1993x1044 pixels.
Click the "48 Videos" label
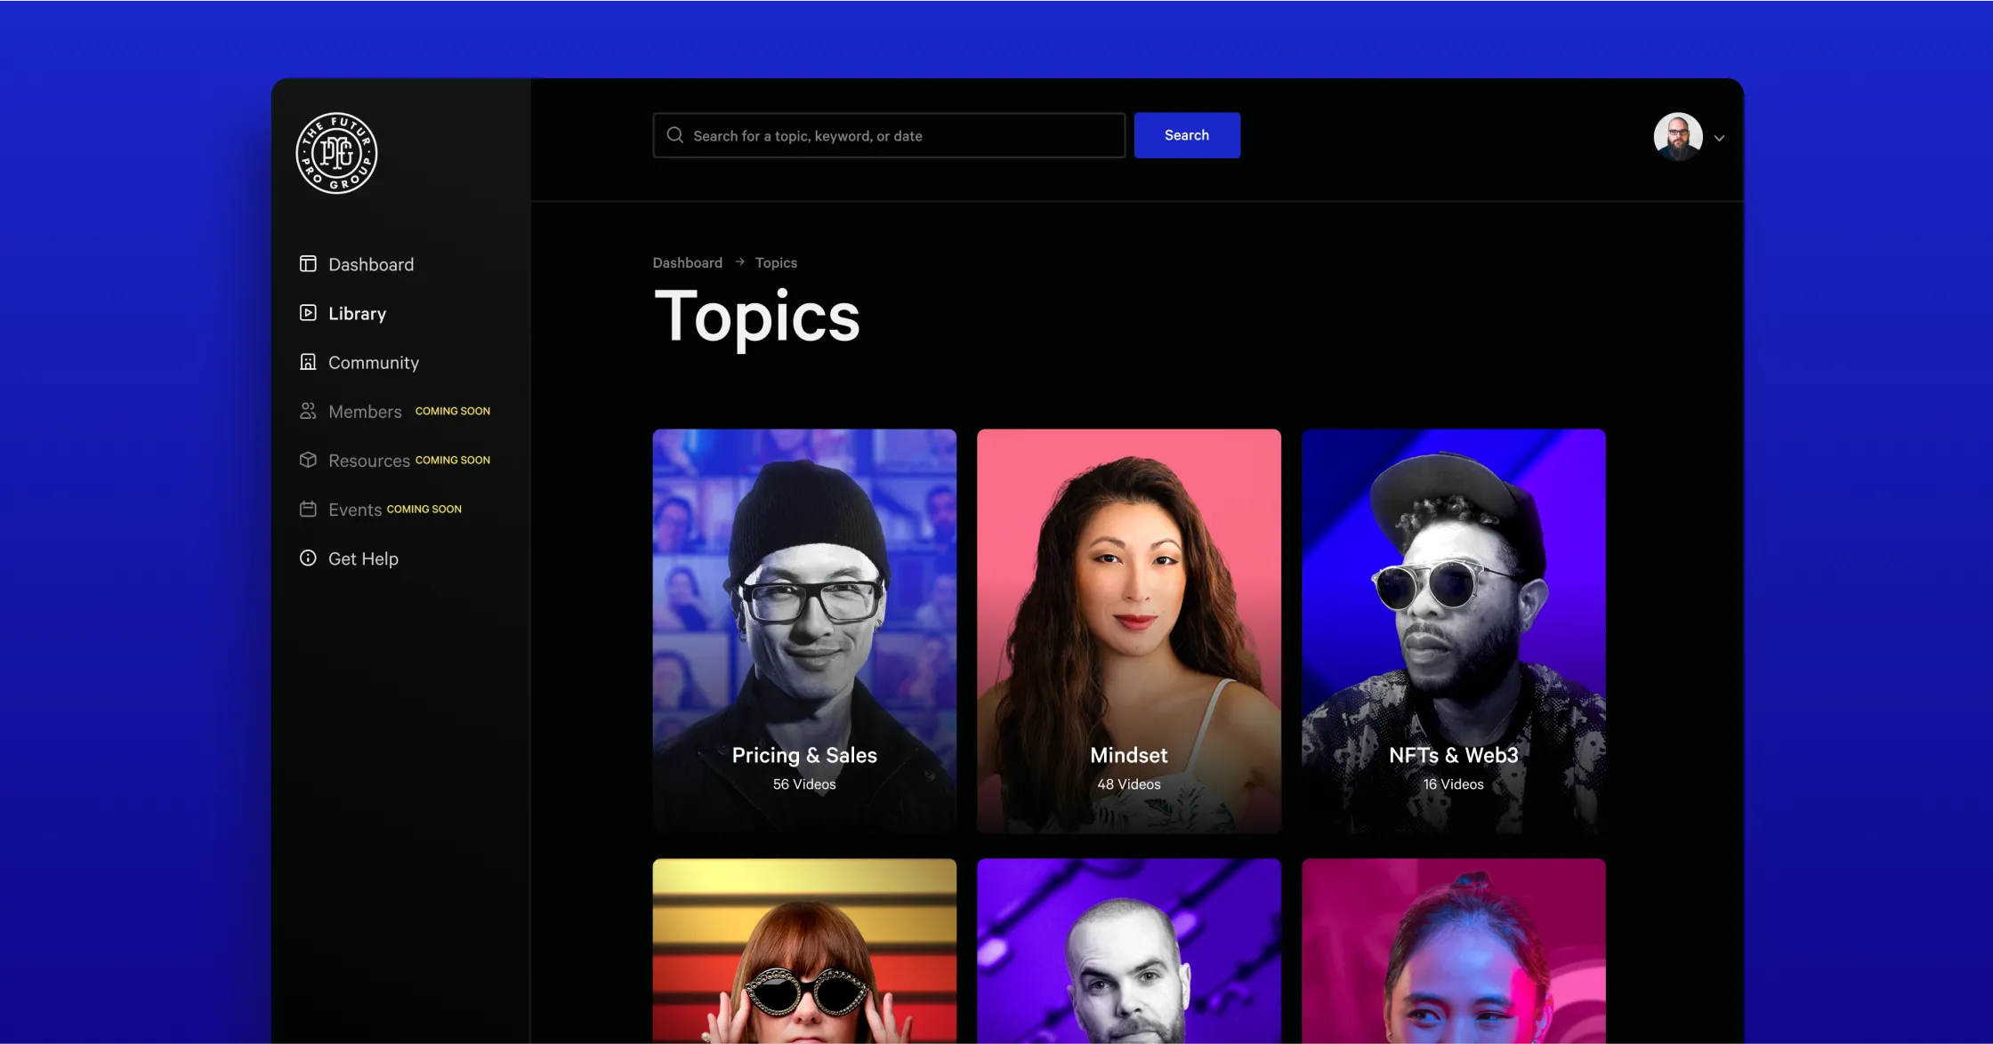tap(1129, 784)
